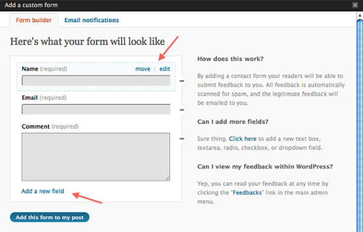Select the Comment field label

coord(36,127)
